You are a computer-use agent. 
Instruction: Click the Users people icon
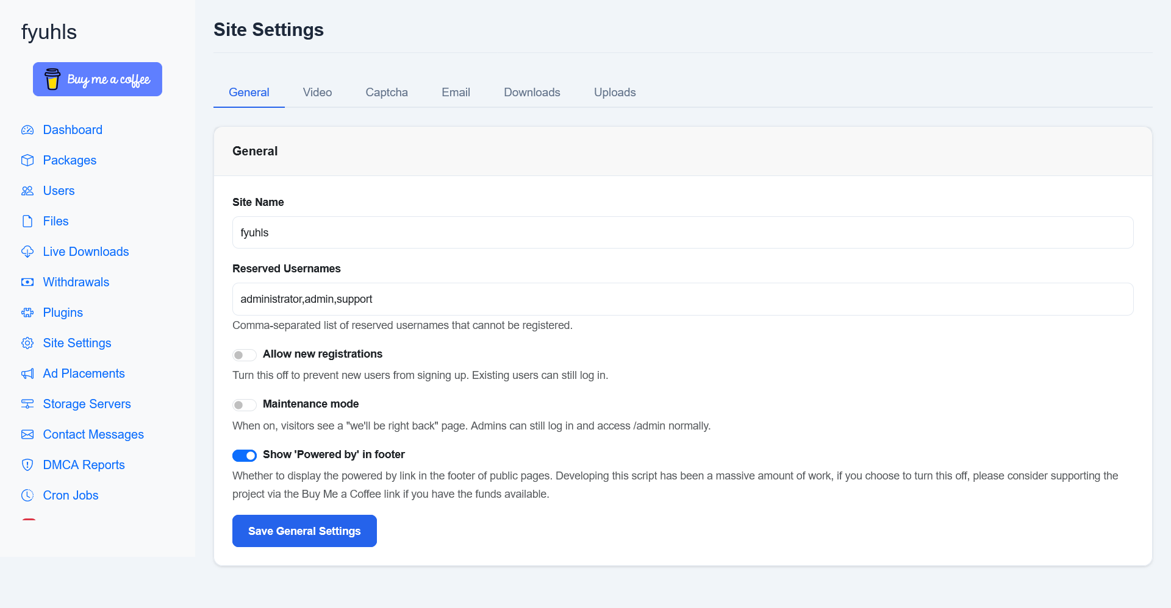(27, 191)
